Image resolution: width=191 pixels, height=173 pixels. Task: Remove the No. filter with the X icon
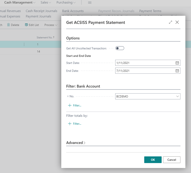(68, 97)
